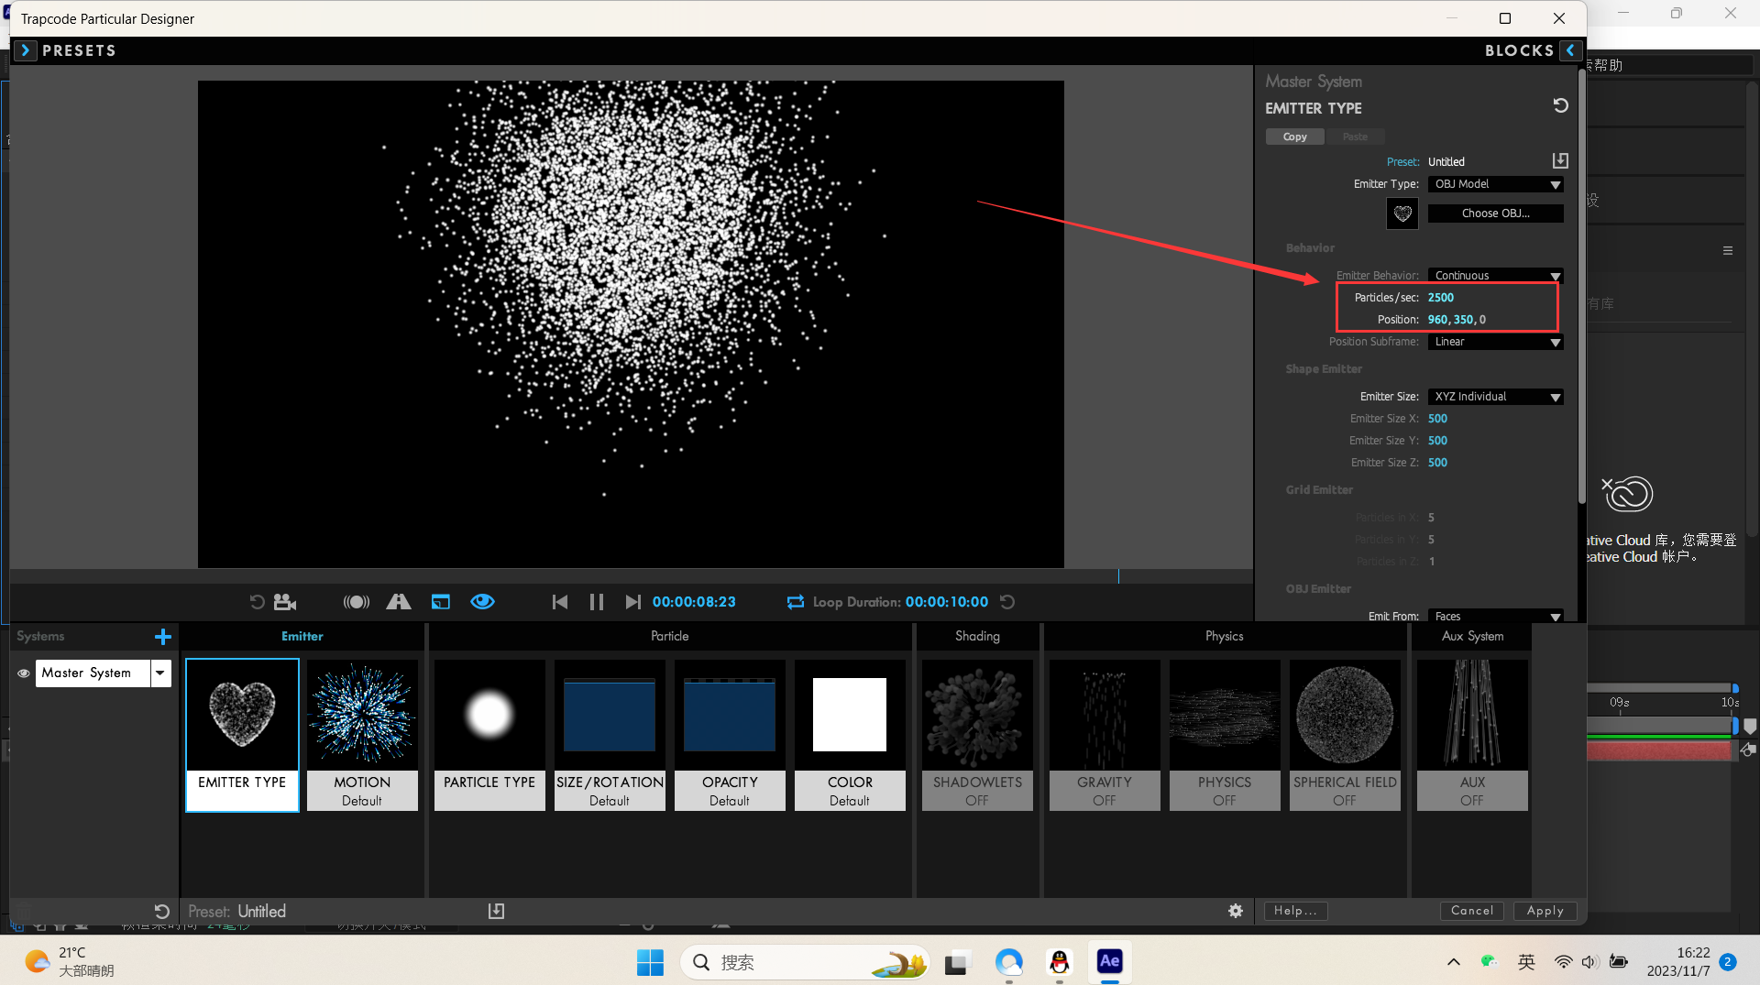Enable the AUX block
The image size is (1760, 985).
(1472, 735)
